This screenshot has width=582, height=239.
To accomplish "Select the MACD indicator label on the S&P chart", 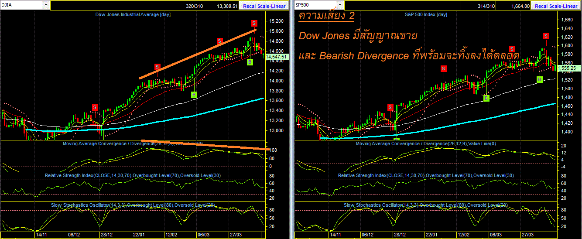I will pyautogui.click(x=426, y=143).
